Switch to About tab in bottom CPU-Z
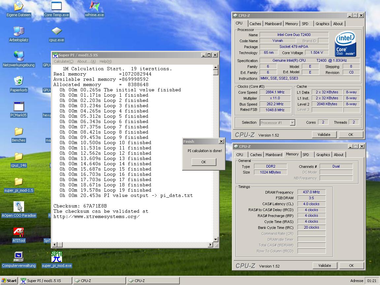 pos(338,155)
